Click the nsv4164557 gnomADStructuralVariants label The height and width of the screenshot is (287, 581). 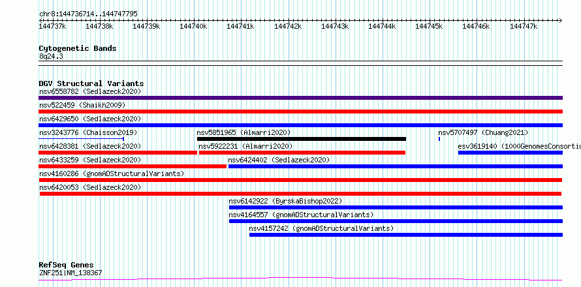(x=301, y=215)
